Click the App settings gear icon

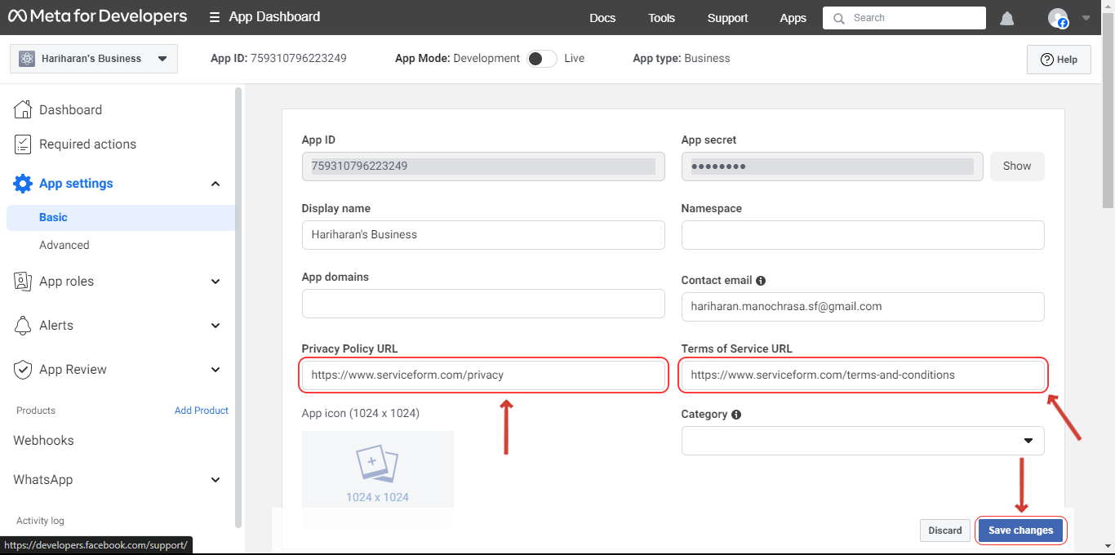pos(23,184)
